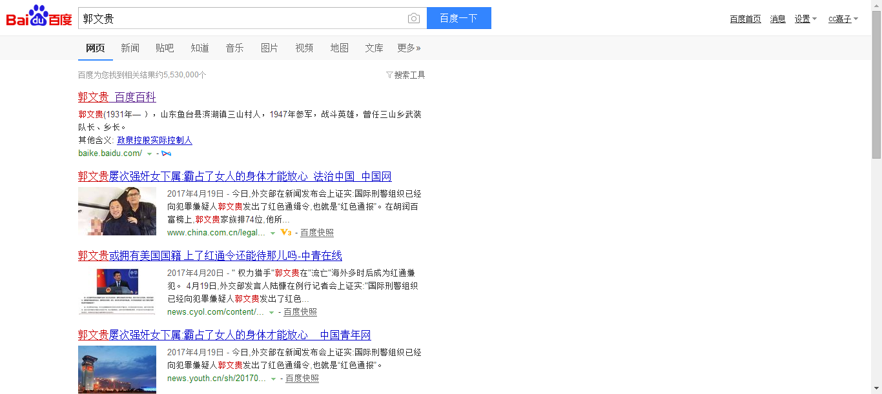Click the search input field containing 郭文贵
This screenshot has height=394, width=882.
[x=242, y=19]
